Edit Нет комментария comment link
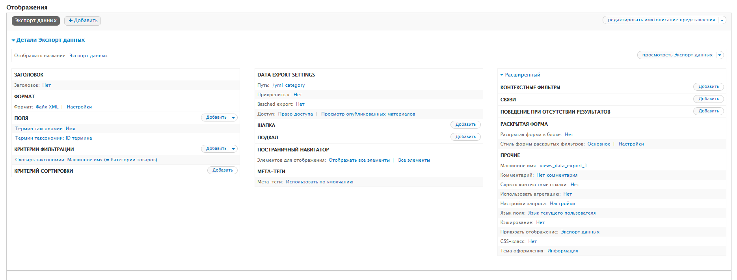The width and height of the screenshot is (737, 280). coord(557,175)
